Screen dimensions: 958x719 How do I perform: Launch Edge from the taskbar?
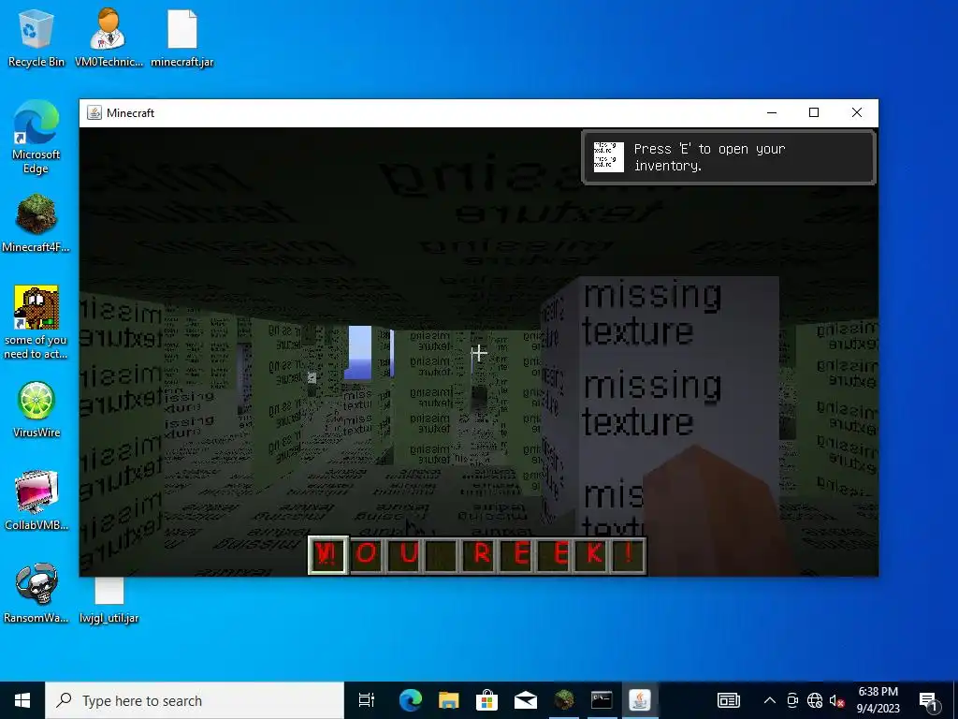pos(410,700)
